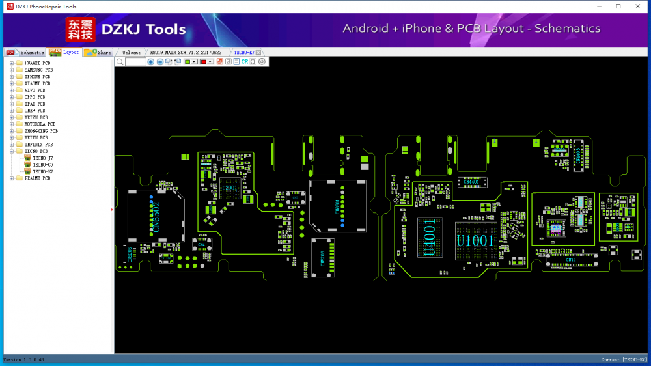Click the circular clock-arrow toolbar icon
The width and height of the screenshot is (651, 366).
(262, 62)
